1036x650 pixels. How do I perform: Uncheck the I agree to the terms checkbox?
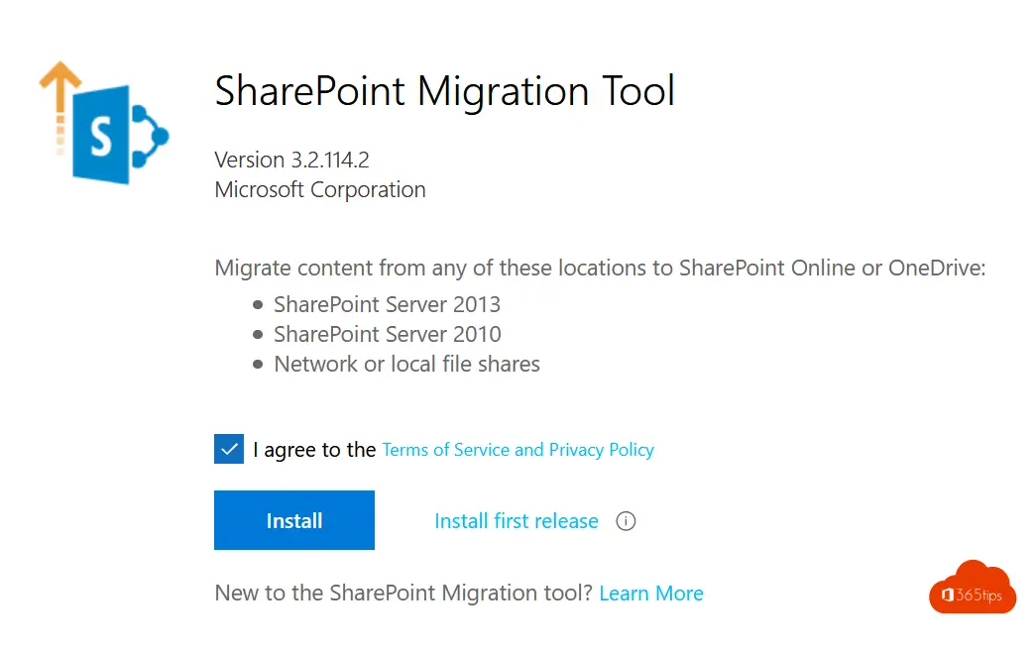tap(229, 449)
